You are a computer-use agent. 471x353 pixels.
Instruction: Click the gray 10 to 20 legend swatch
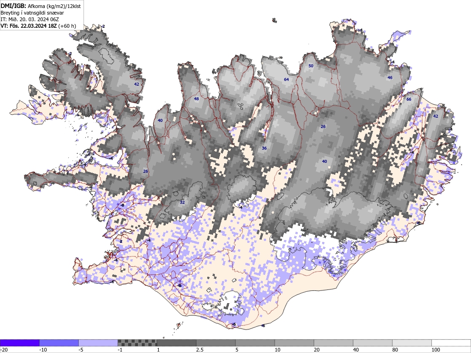click(294, 343)
